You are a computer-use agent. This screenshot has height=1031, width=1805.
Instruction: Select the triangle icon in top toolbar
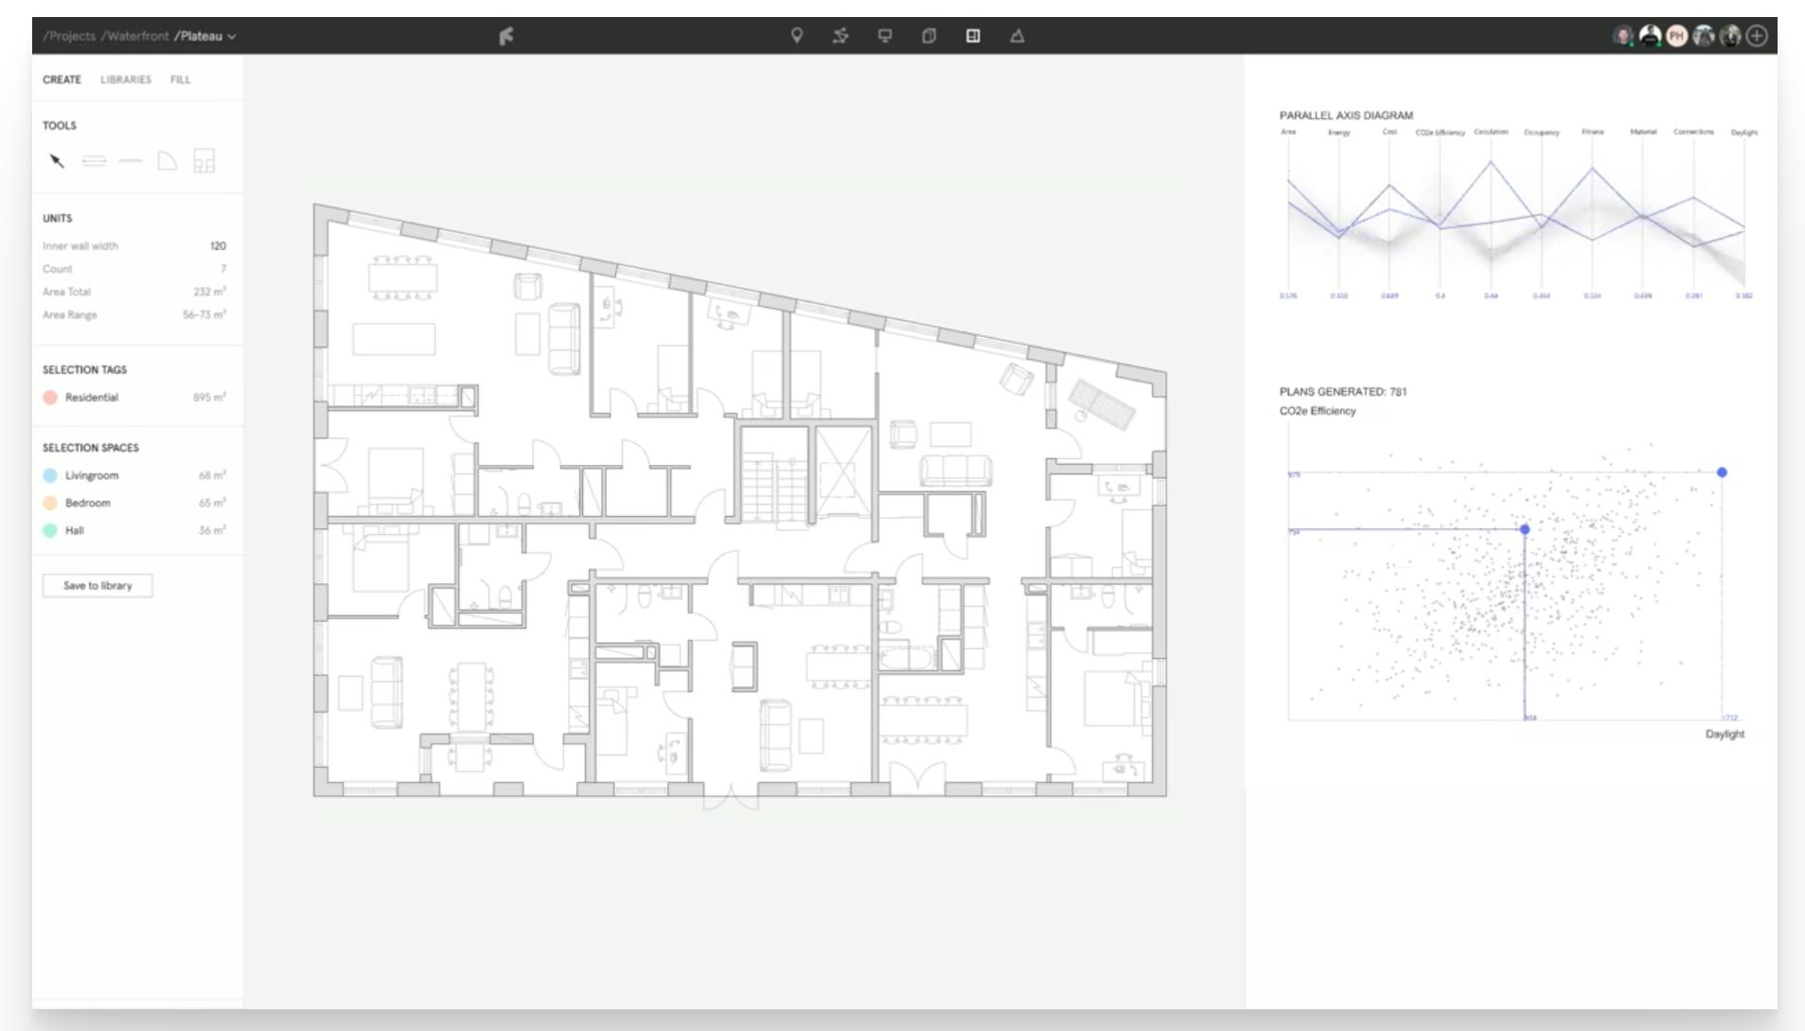coord(1018,35)
